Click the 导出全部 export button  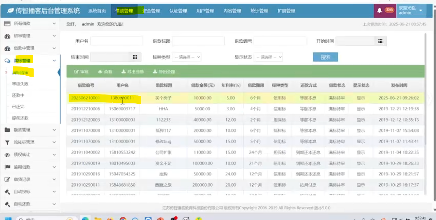pyautogui.click(x=164, y=72)
